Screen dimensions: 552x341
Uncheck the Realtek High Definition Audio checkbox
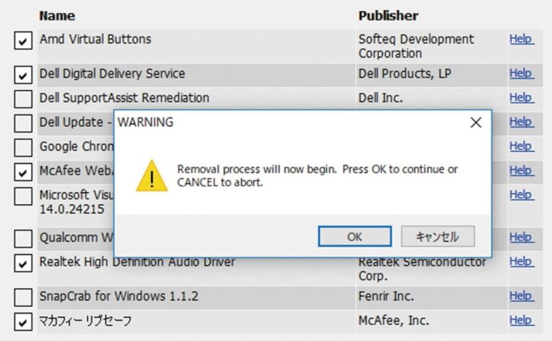coord(23,263)
